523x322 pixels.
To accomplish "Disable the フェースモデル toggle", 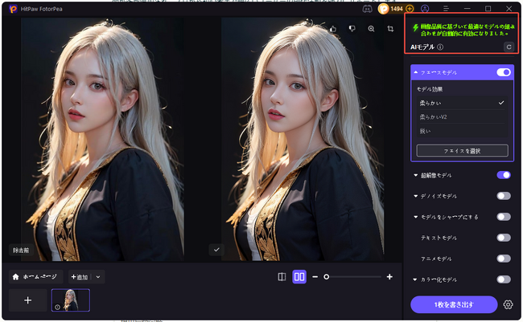I will (x=504, y=72).
